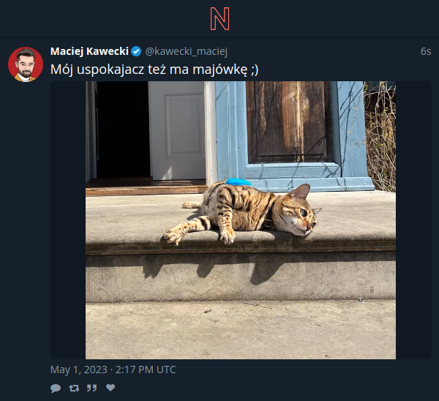Click the dark empty area right of the photo

pos(413,220)
